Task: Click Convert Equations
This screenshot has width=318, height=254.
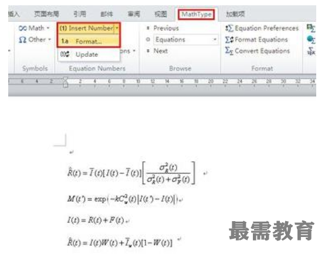Action: tap(258, 51)
